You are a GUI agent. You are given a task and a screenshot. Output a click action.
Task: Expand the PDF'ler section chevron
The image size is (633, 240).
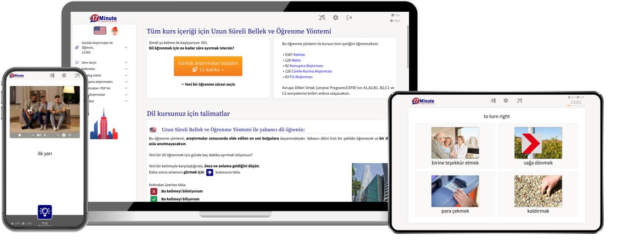[x=126, y=88]
